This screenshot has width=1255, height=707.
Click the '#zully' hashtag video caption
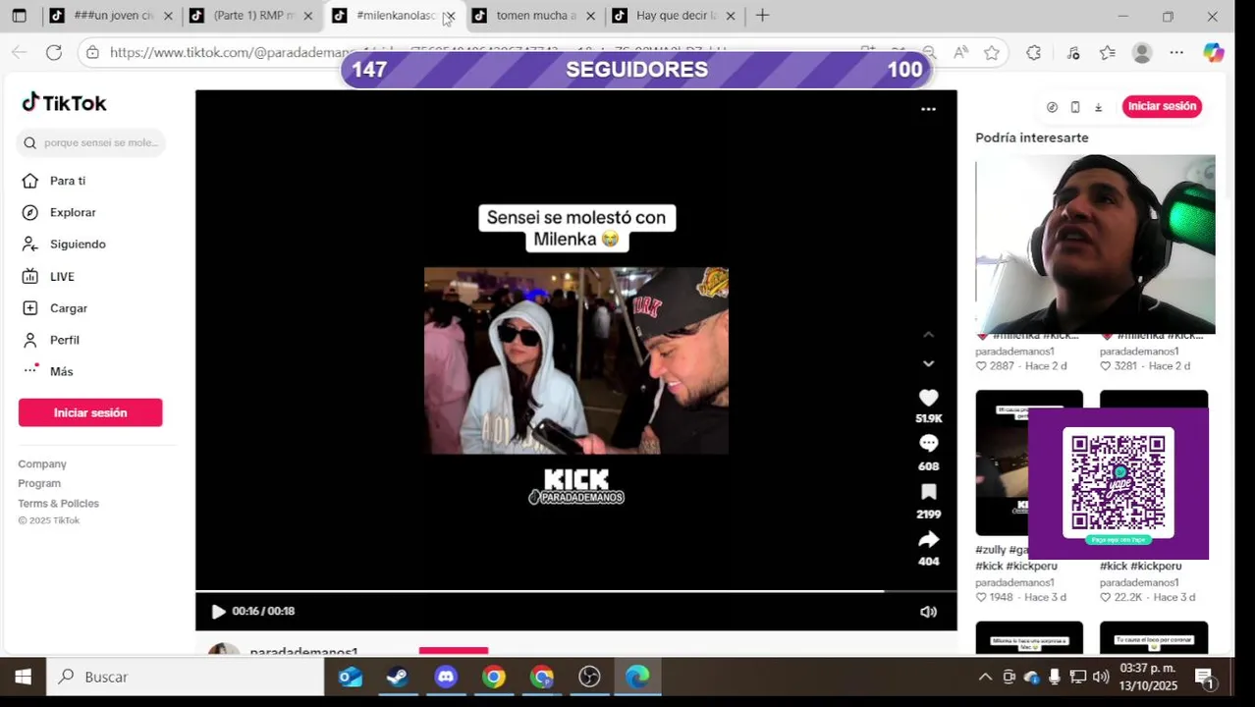click(1002, 558)
